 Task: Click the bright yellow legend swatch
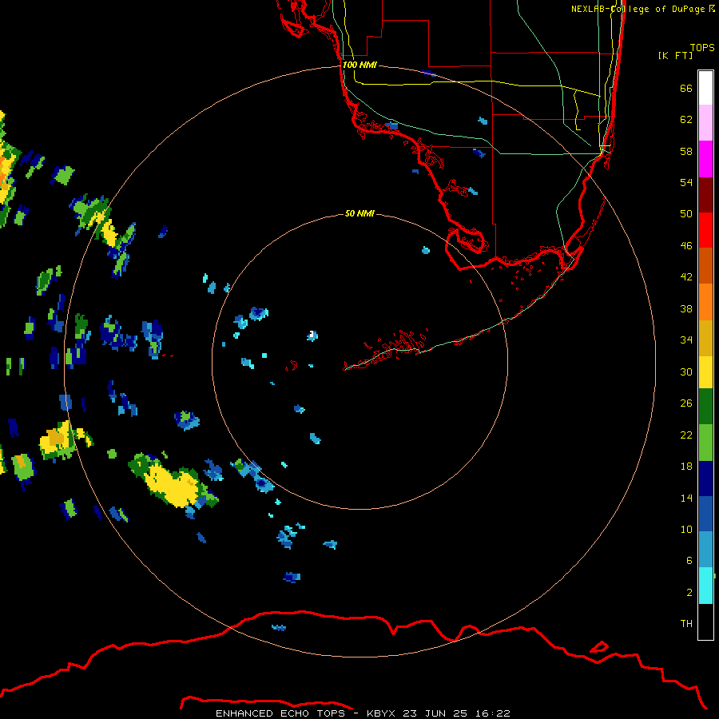point(705,372)
